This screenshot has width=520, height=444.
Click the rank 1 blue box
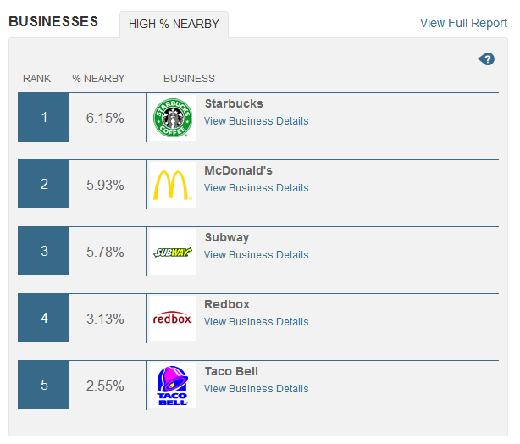click(44, 118)
